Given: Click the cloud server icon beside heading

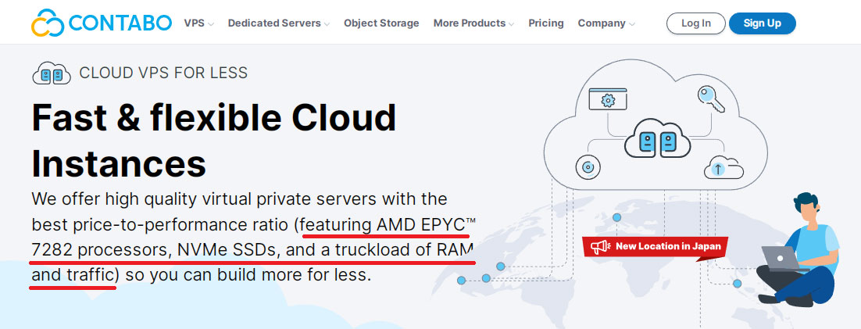Looking at the screenshot, I should 52,73.
